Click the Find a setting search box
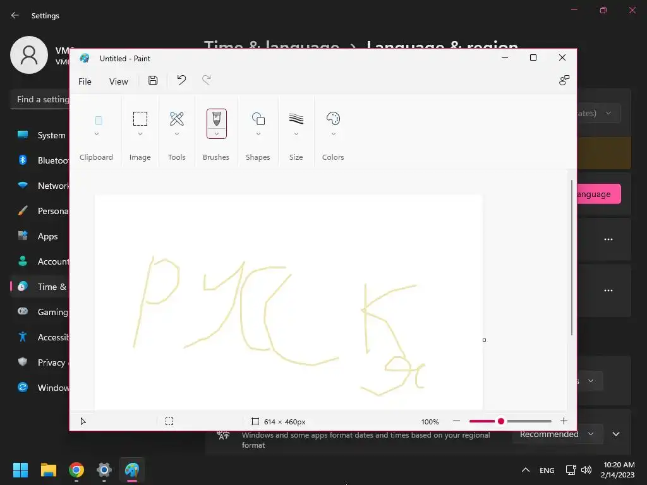The width and height of the screenshot is (647, 485). tap(40, 99)
